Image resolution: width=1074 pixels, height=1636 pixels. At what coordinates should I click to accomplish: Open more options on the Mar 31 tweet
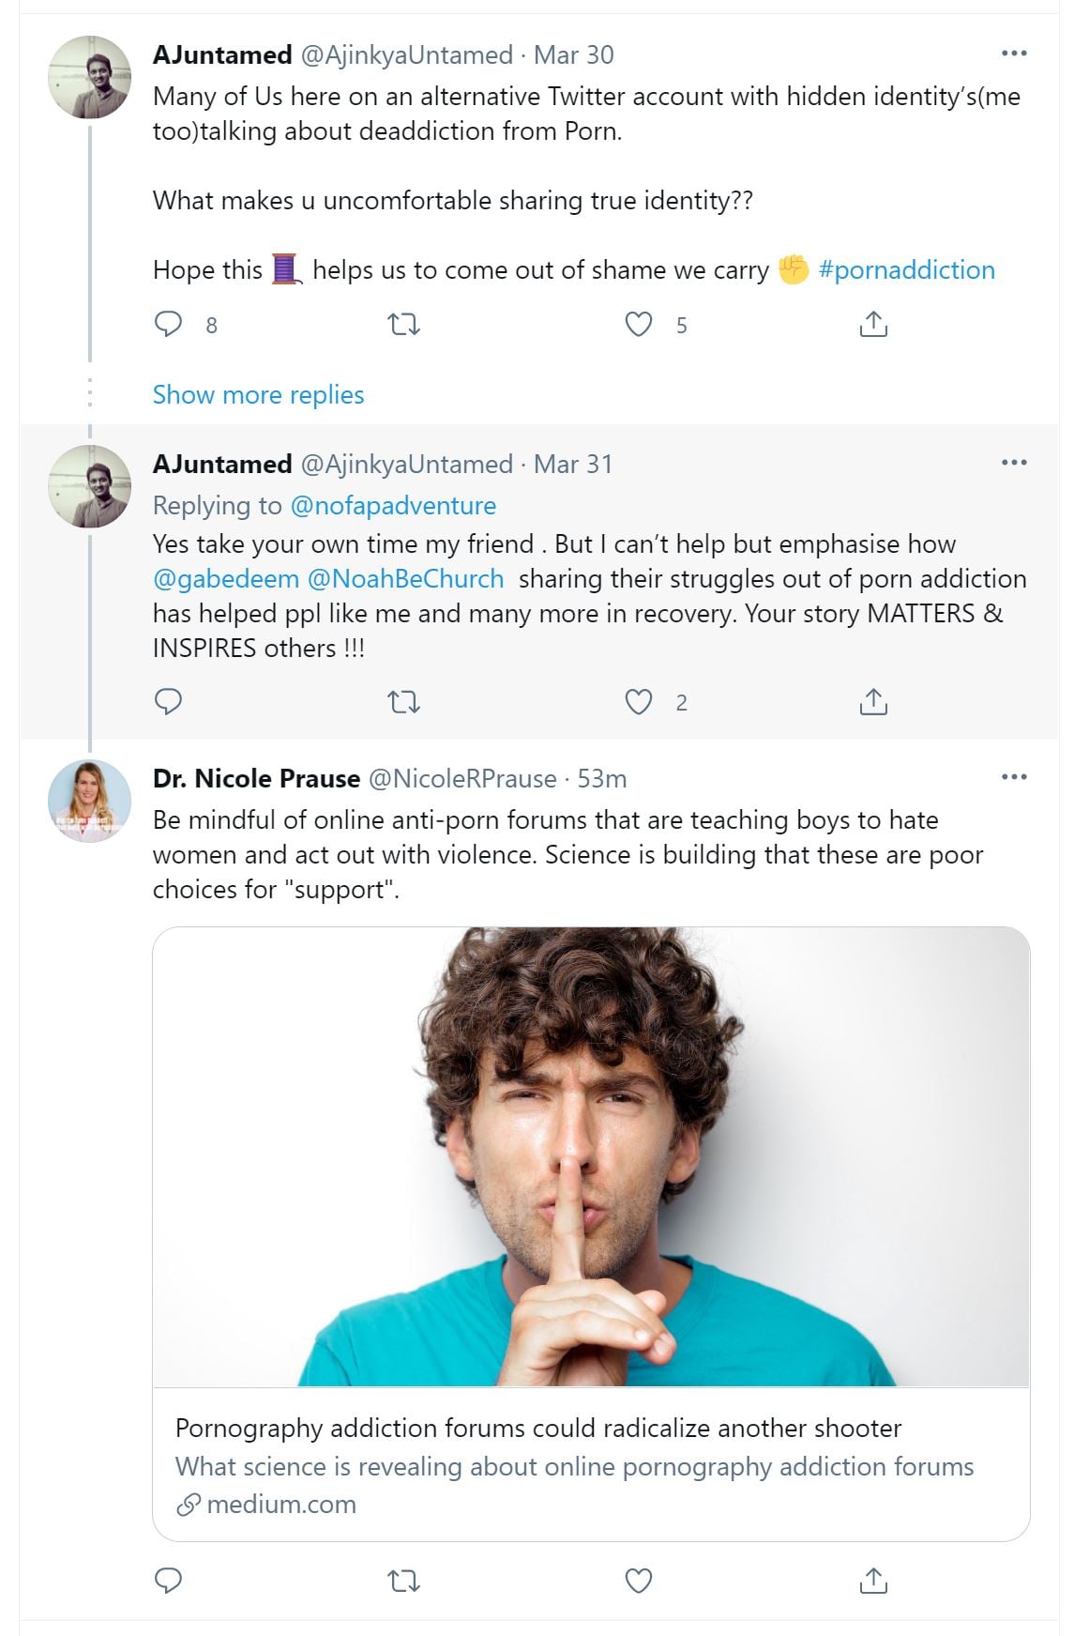click(1014, 463)
